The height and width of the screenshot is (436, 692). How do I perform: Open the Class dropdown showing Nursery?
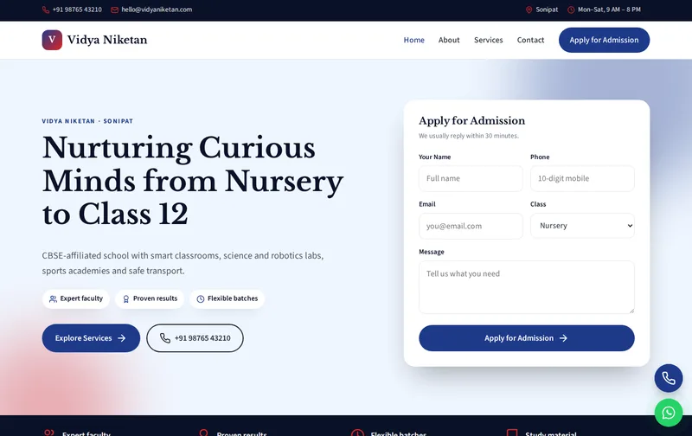click(x=582, y=226)
